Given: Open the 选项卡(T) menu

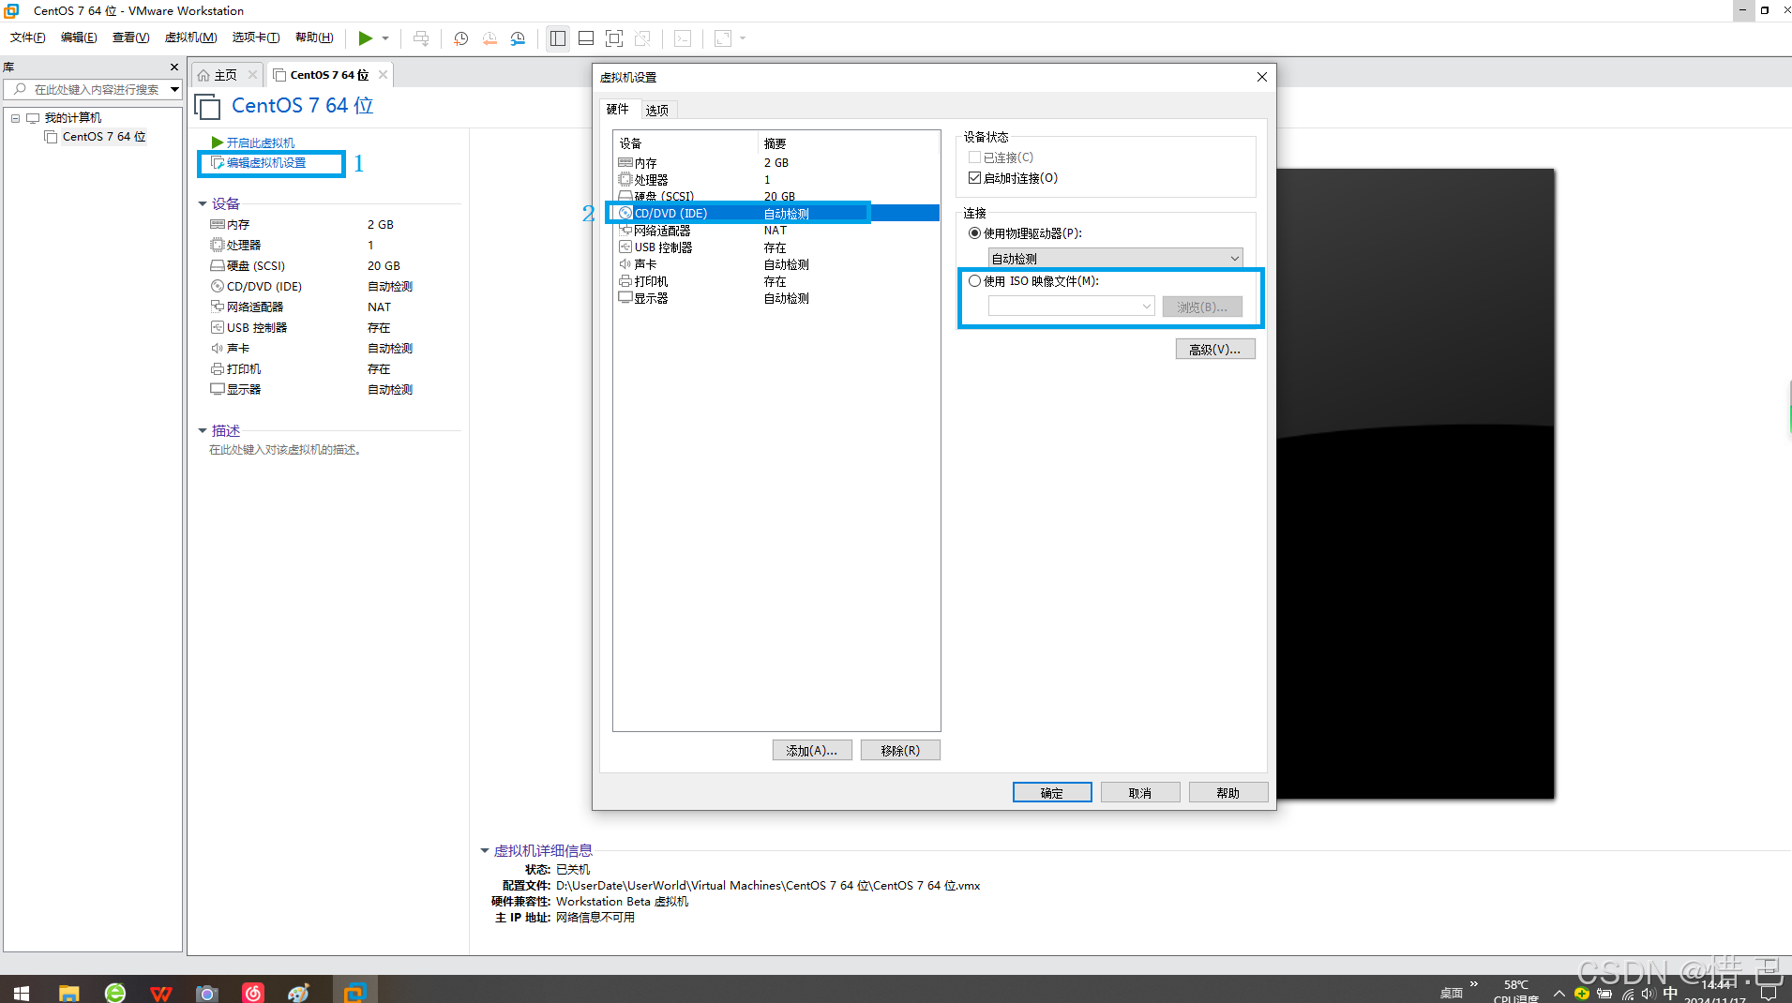Looking at the screenshot, I should [x=256, y=38].
